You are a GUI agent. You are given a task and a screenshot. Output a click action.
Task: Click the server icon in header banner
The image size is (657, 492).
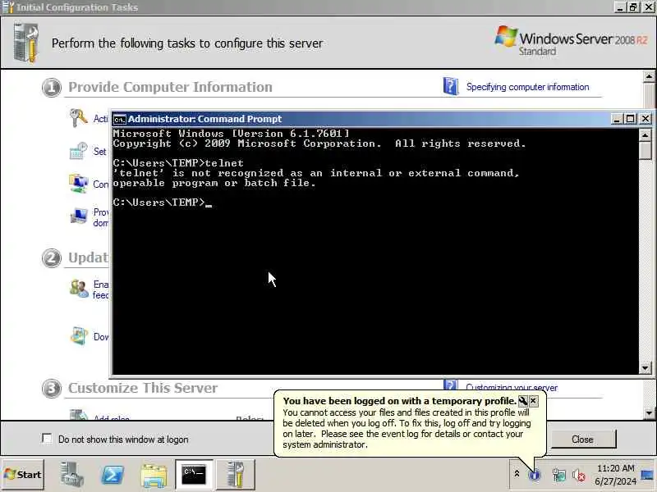(x=26, y=43)
